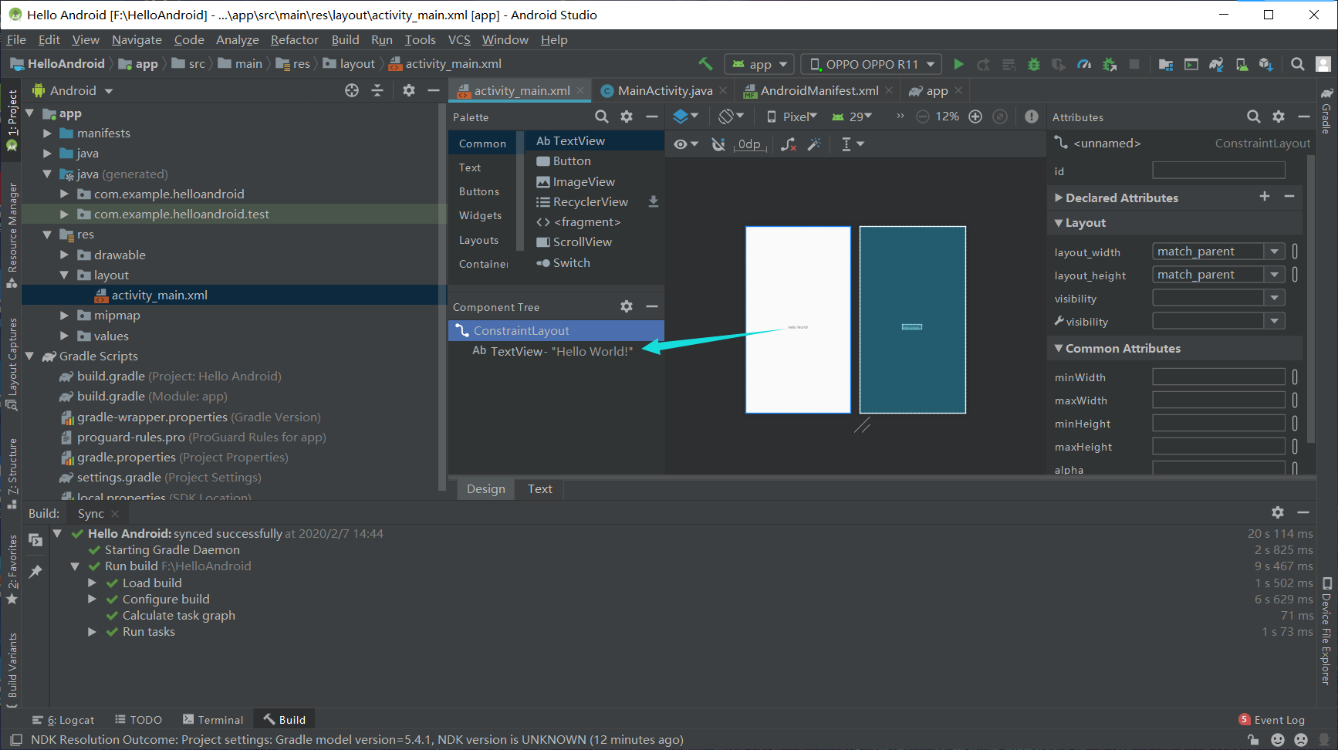Open Component Tree settings gear
Viewport: 1338px width, 750px height.
pyautogui.click(x=627, y=306)
